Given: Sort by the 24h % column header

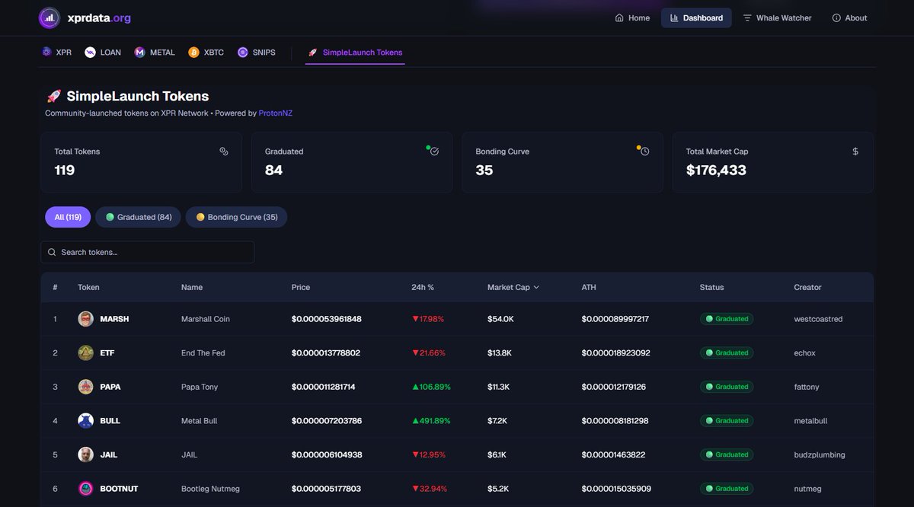Looking at the screenshot, I should pos(423,287).
